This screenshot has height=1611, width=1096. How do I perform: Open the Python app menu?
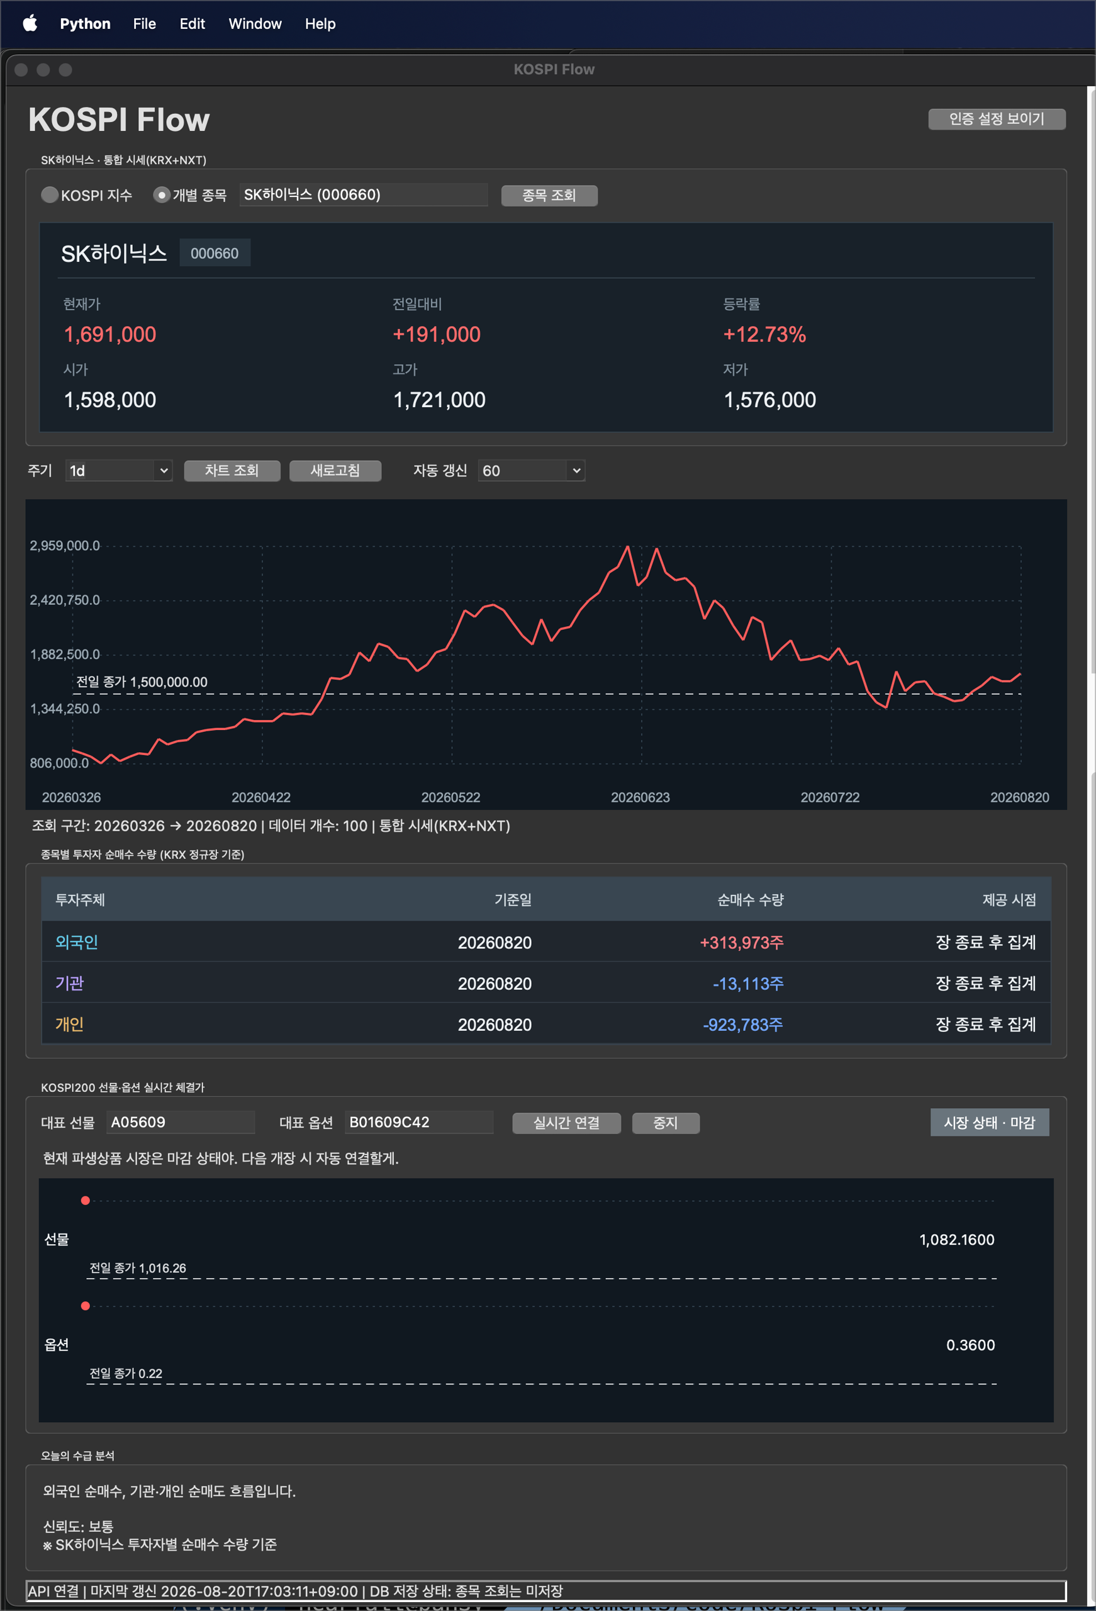click(86, 23)
